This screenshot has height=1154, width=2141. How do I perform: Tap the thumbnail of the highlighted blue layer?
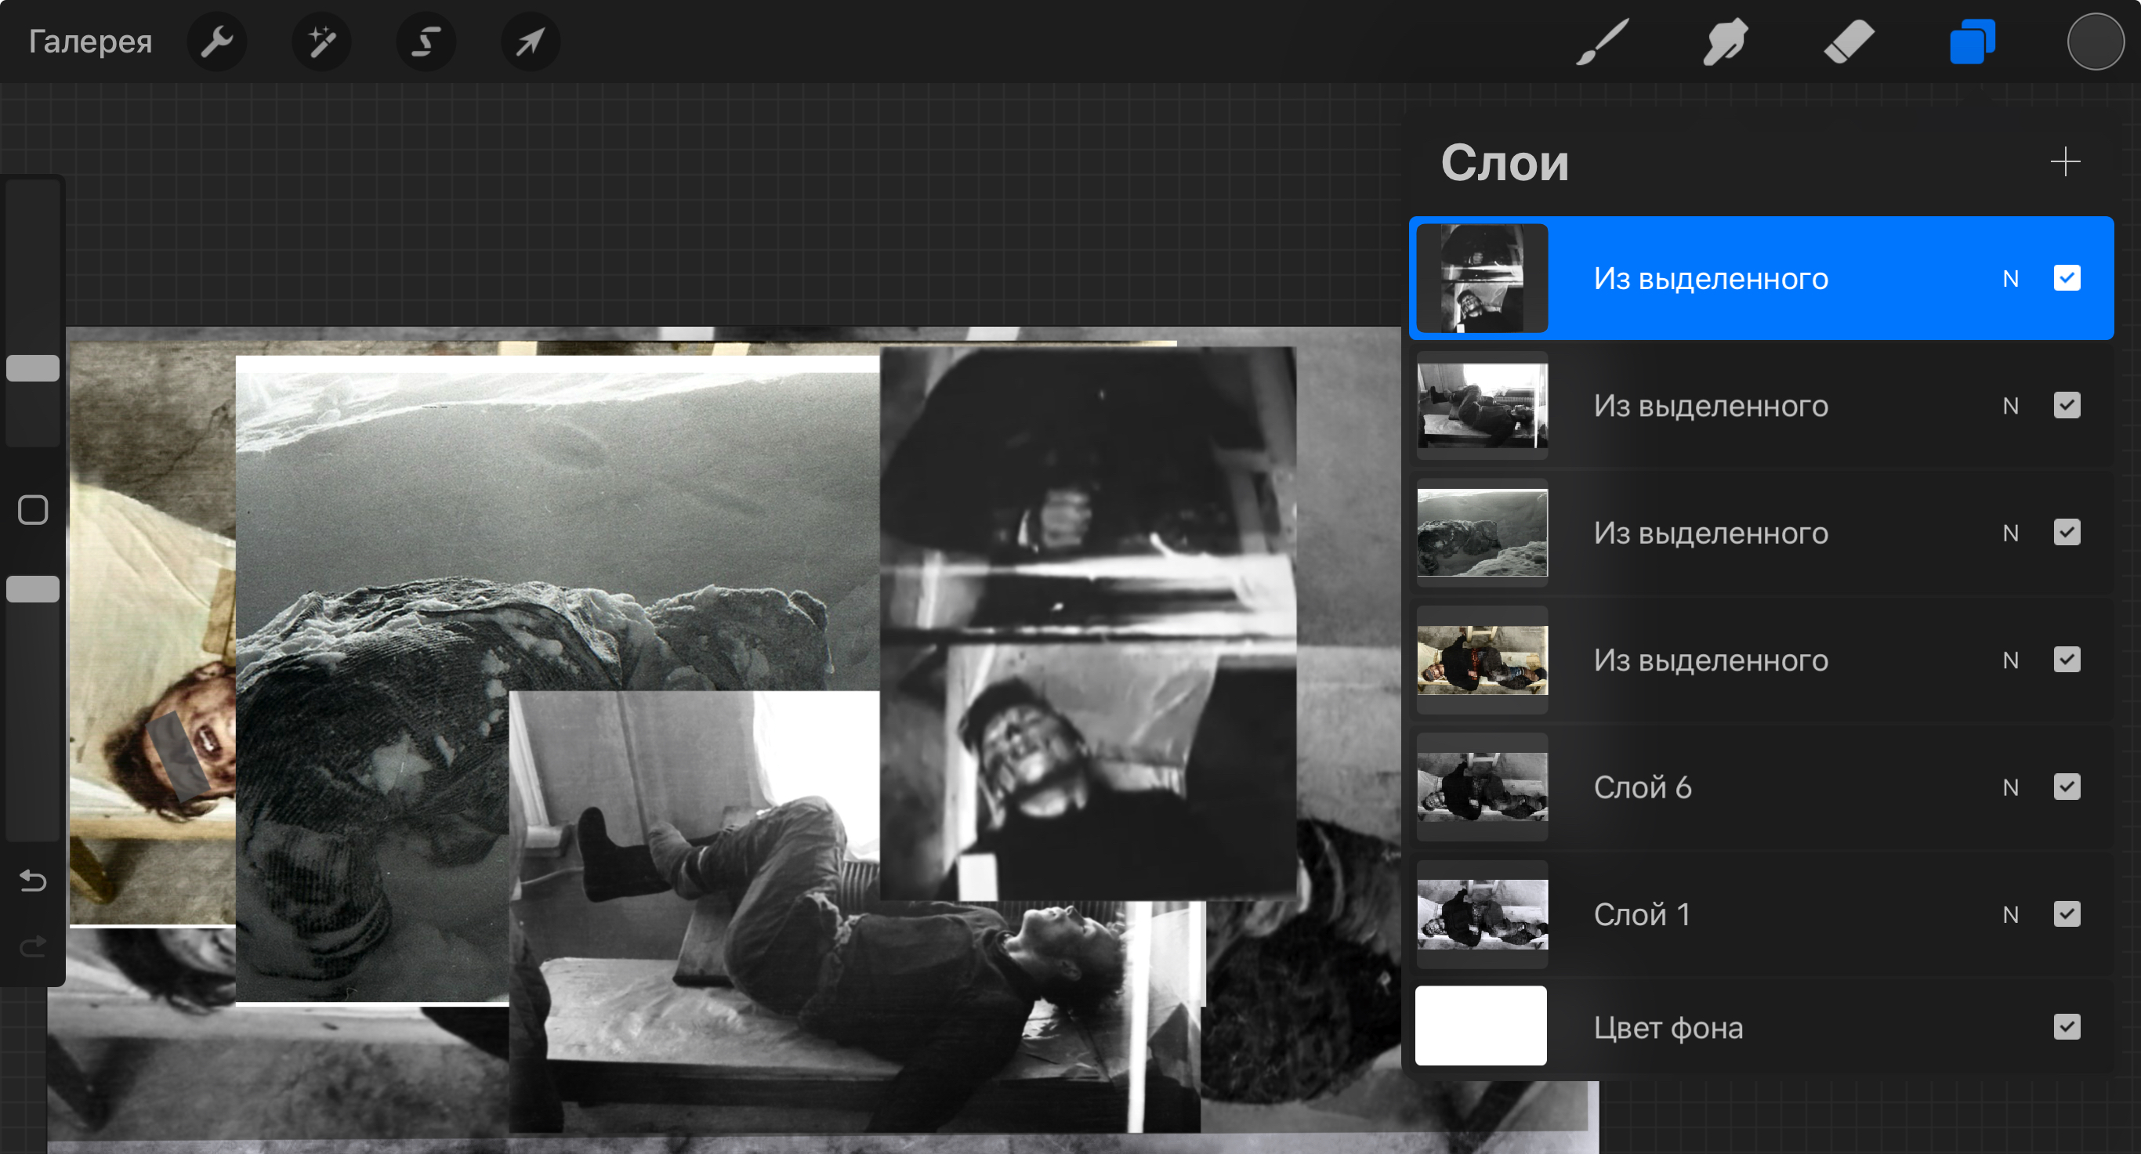tap(1482, 278)
